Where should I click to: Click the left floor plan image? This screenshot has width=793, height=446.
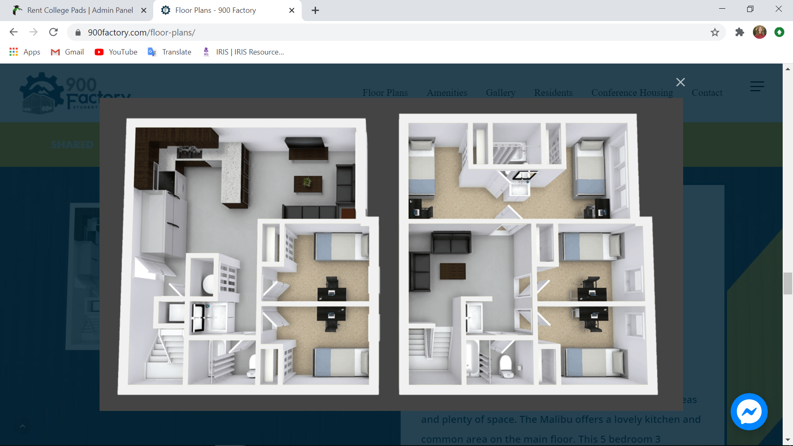point(248,256)
